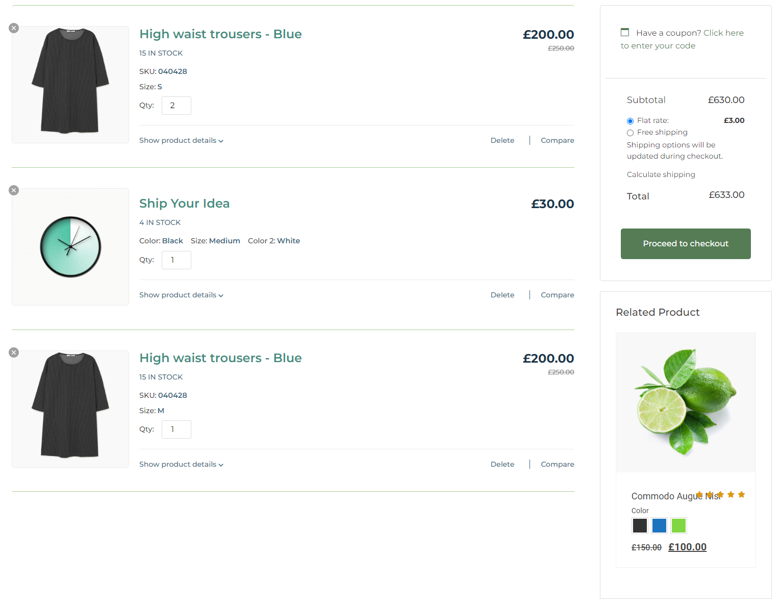Expand product details for size M trousers
Screen dimensions: 781x608
click(181, 464)
